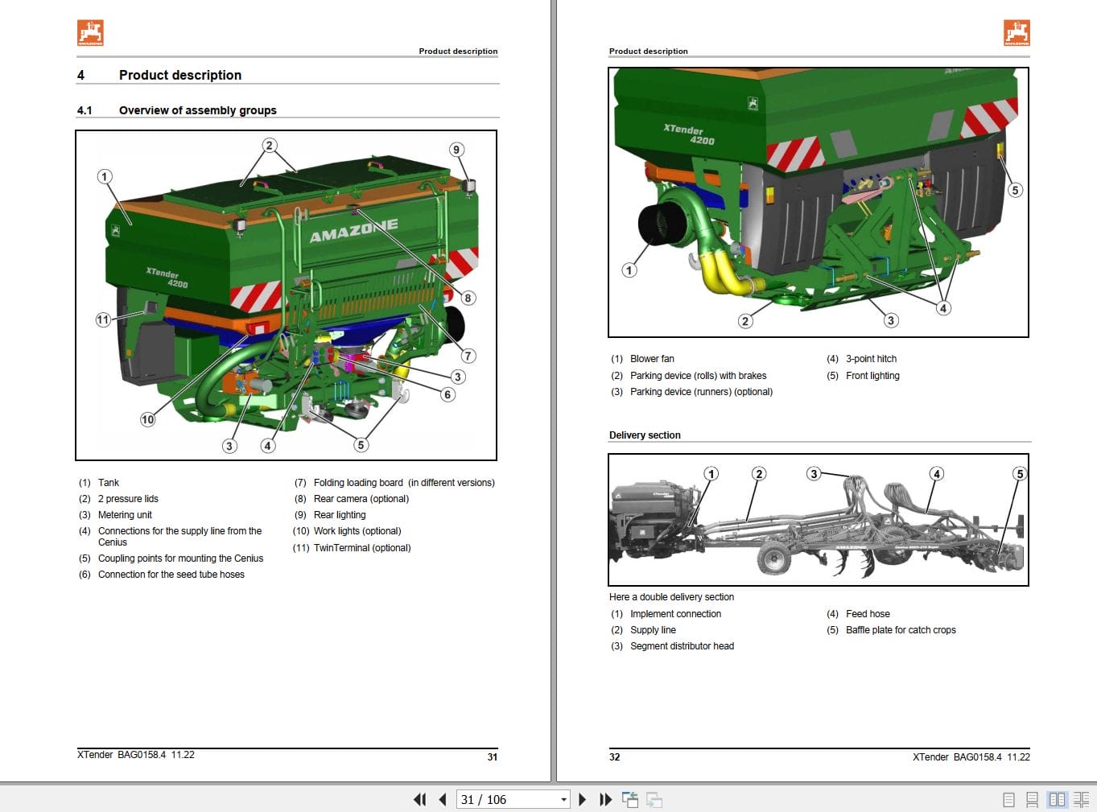Click legend entry 'Metering unit'
This screenshot has width=1097, height=812.
(x=125, y=515)
